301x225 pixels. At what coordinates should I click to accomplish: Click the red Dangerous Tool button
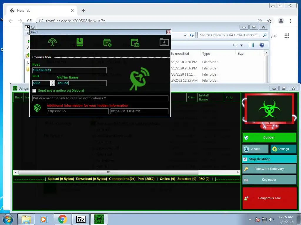point(270,198)
